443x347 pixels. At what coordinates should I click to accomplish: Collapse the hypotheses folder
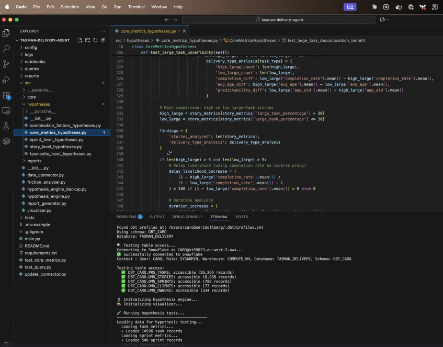click(x=38, y=104)
